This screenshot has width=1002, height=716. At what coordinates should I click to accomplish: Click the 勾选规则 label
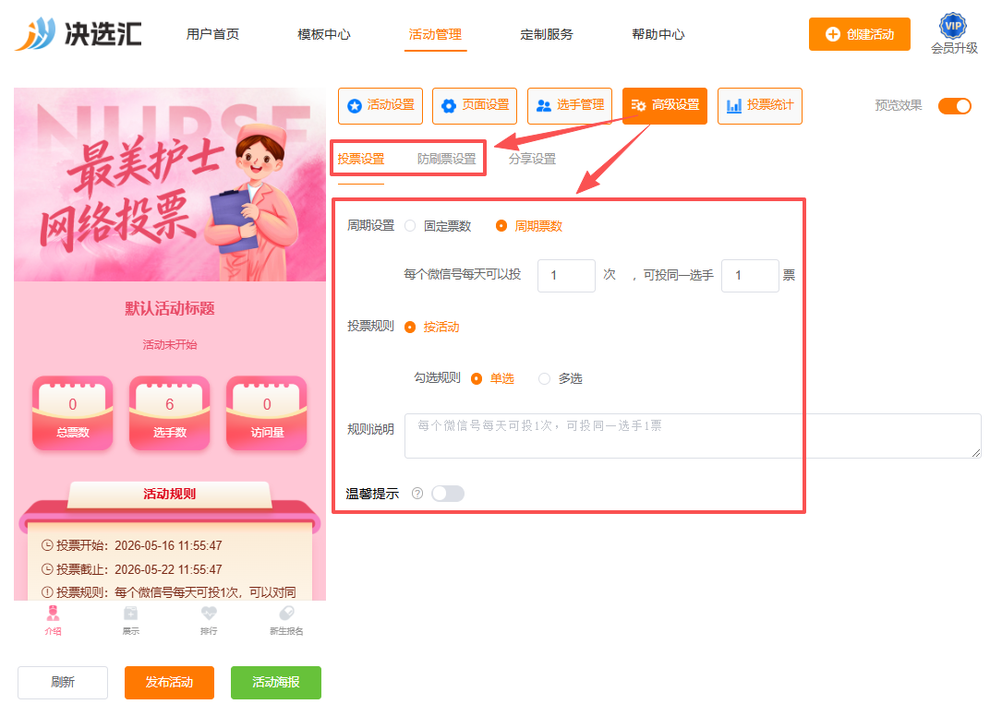point(437,377)
